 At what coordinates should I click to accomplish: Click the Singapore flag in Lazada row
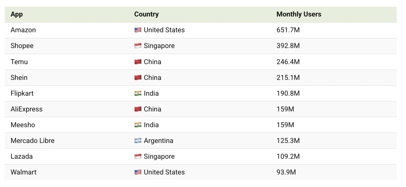point(138,156)
